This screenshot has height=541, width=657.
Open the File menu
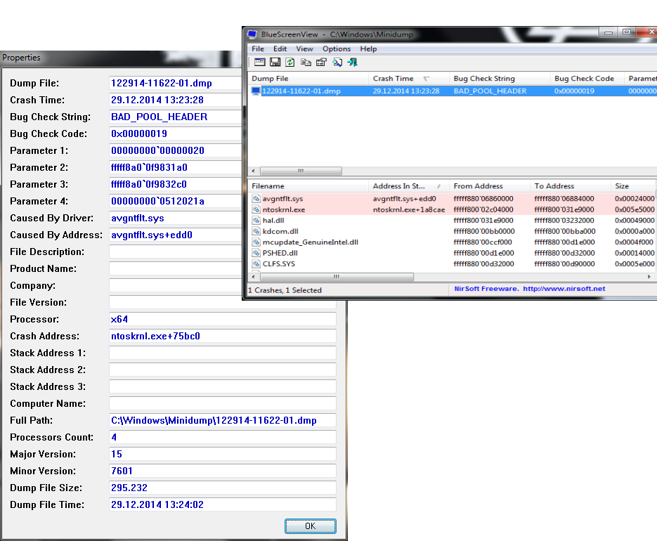(258, 48)
